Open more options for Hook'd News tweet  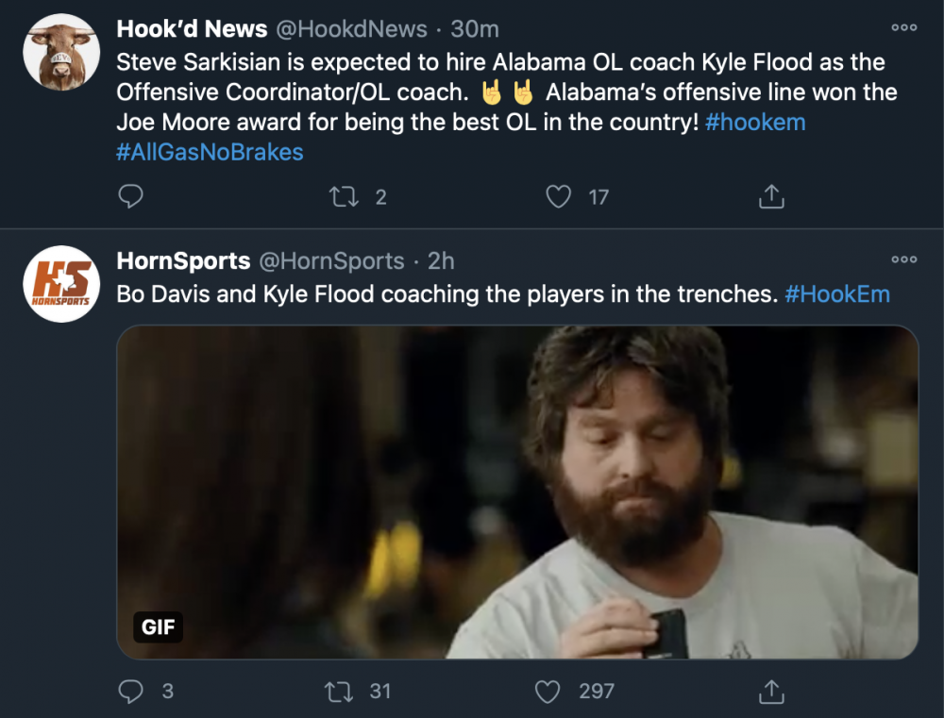[x=903, y=28]
